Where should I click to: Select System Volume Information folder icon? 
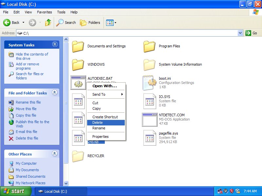[x=149, y=65]
